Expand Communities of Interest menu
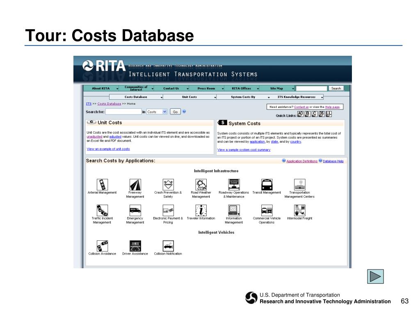The image size is (420, 315). (136, 89)
